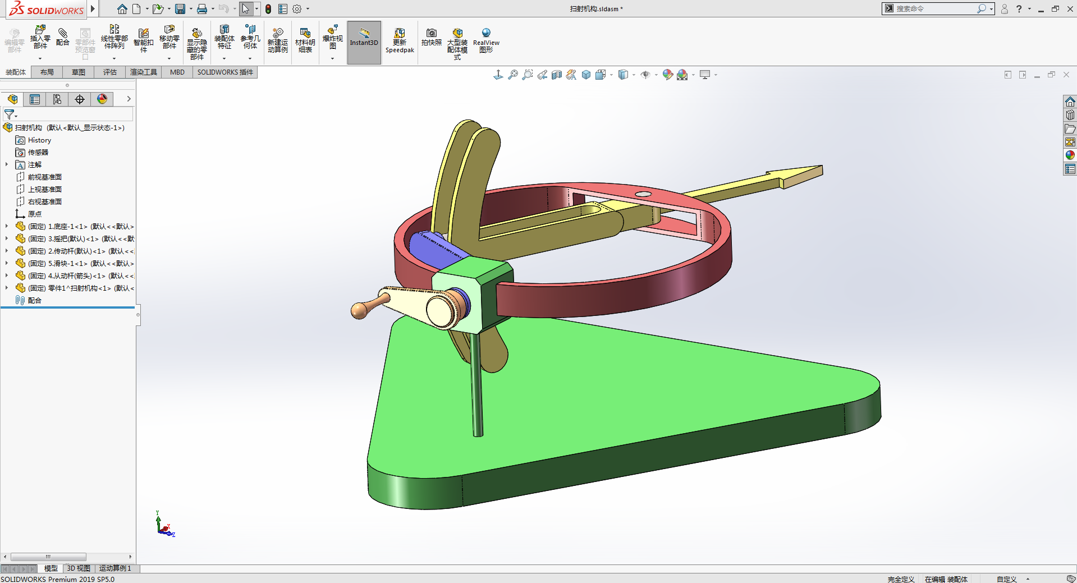
Task: Switch to the SOLIDWORKS 插件 tab
Action: tap(225, 72)
